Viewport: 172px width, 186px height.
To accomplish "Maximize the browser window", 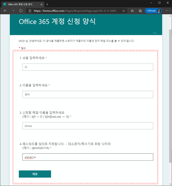I will click(x=159, y=3).
